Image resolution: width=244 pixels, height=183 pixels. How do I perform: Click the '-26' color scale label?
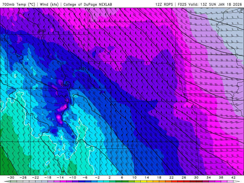23,178
